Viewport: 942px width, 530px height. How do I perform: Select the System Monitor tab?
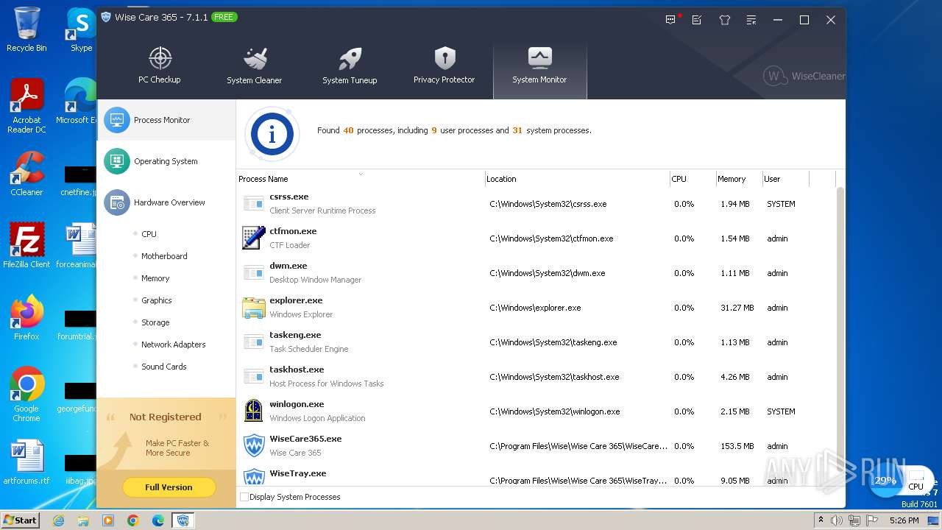[x=539, y=70]
